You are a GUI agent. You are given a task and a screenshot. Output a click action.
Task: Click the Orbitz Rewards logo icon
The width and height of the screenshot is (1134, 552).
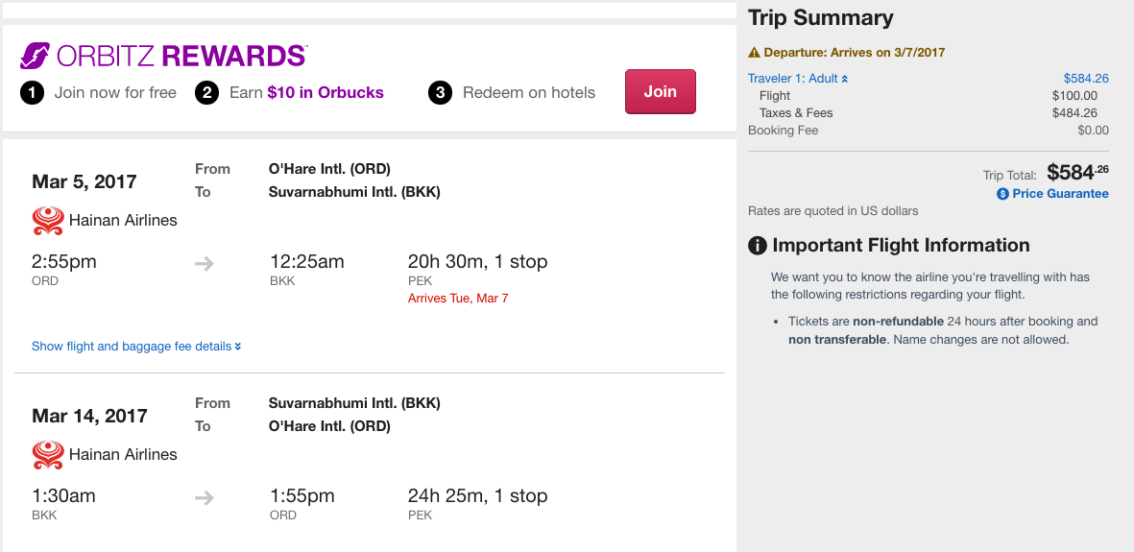coord(36,56)
